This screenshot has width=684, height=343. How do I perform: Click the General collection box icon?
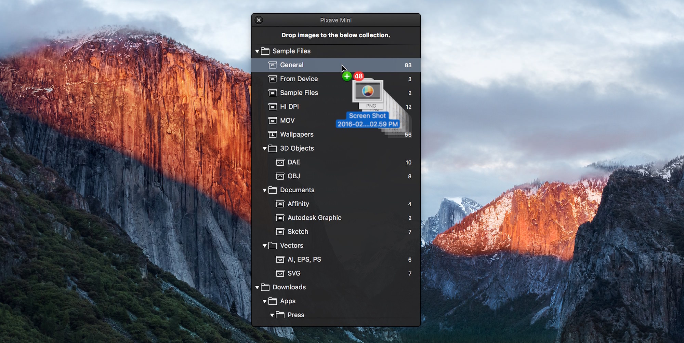pyautogui.click(x=273, y=65)
